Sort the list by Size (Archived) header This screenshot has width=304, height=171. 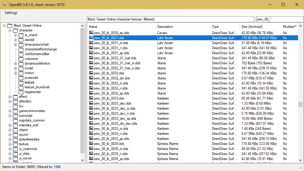252,27
